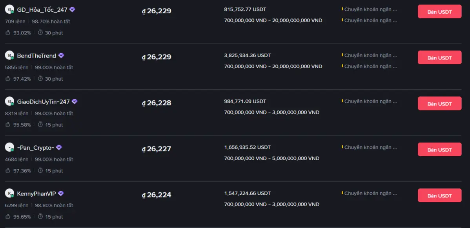
Task: Click Bán USDT on the KennyPhanVIP row
Action: (x=439, y=195)
